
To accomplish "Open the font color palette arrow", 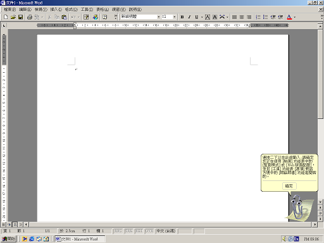I will [295, 17].
